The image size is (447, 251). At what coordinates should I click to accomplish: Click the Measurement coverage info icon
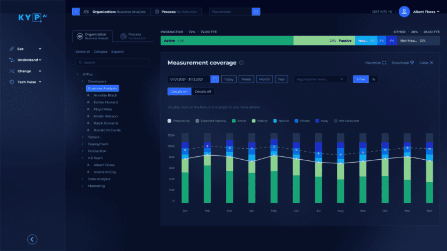pos(242,63)
